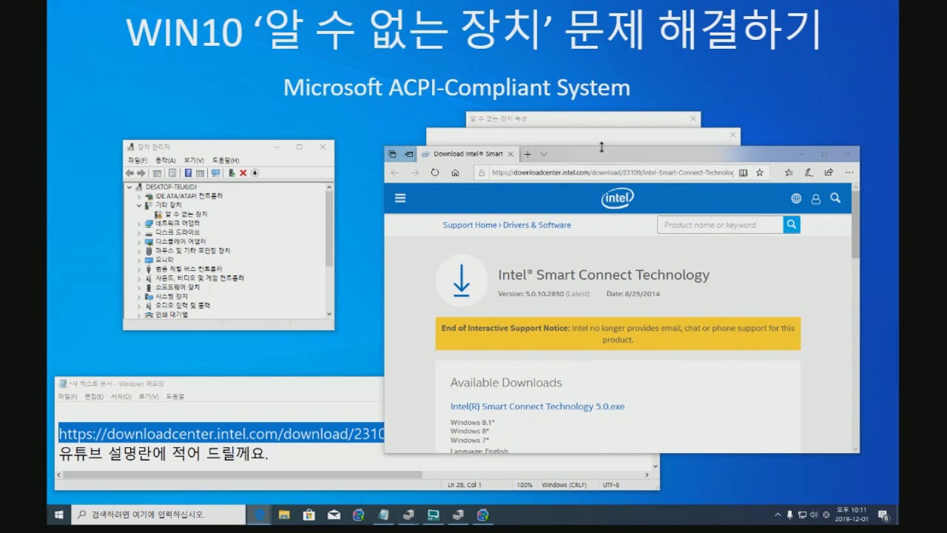The height and width of the screenshot is (533, 947).
Task: Open Edge favorites hub icon
Action: [x=789, y=172]
